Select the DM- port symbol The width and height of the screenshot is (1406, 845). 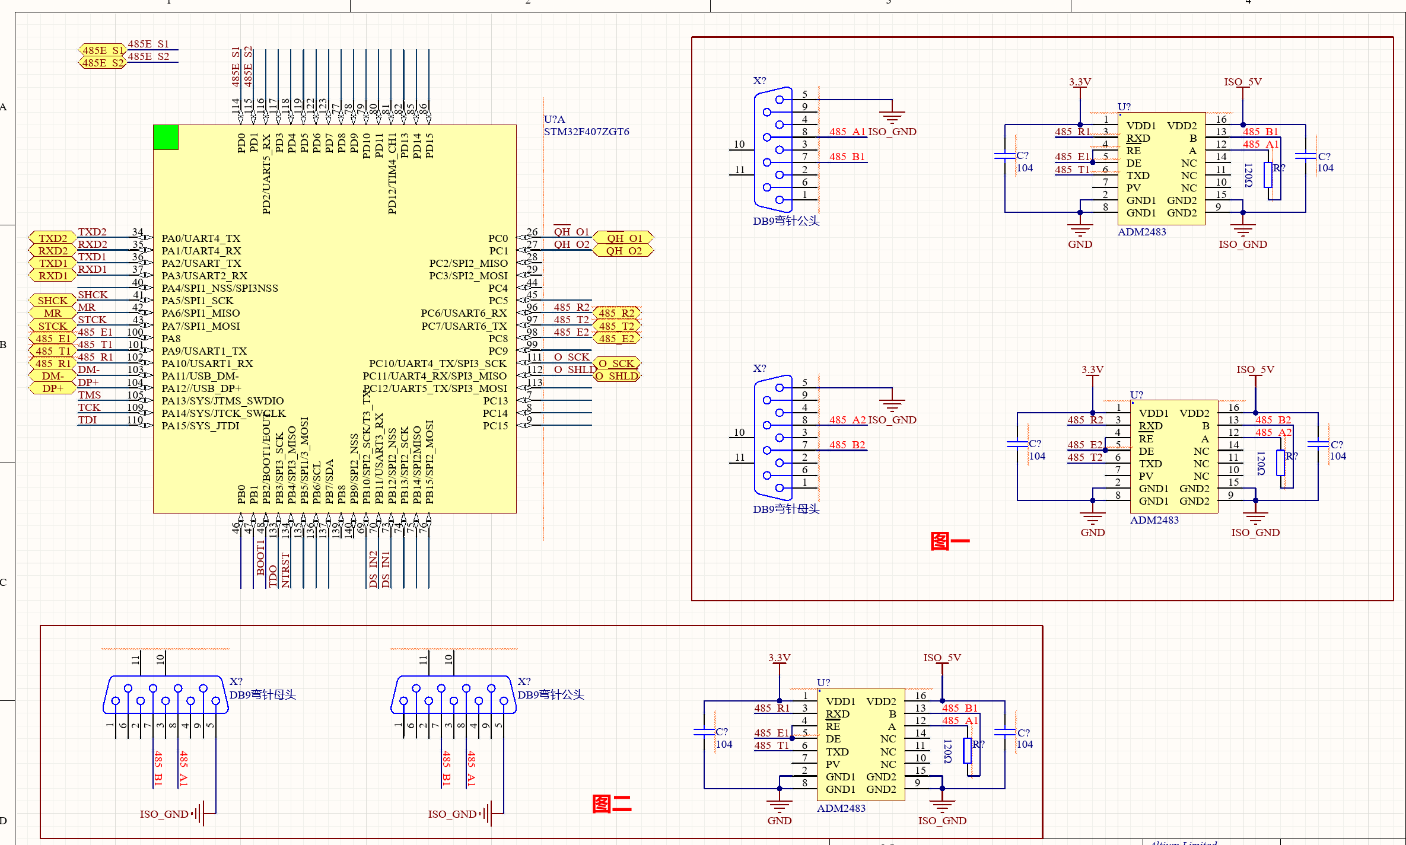point(52,376)
